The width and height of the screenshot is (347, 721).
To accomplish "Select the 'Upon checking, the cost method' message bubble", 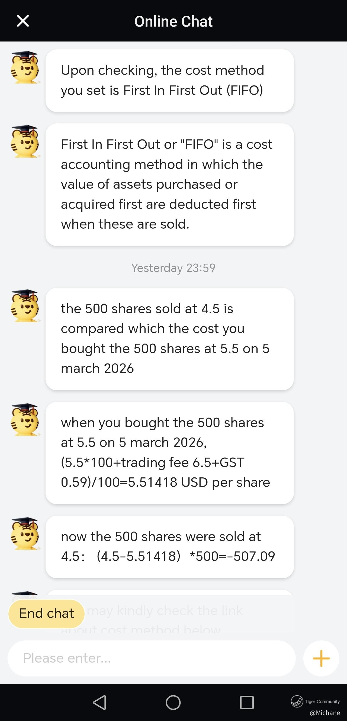I will [169, 81].
